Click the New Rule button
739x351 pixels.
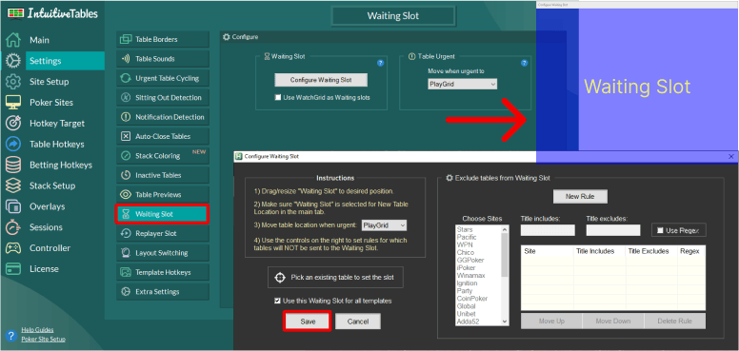[x=580, y=197]
